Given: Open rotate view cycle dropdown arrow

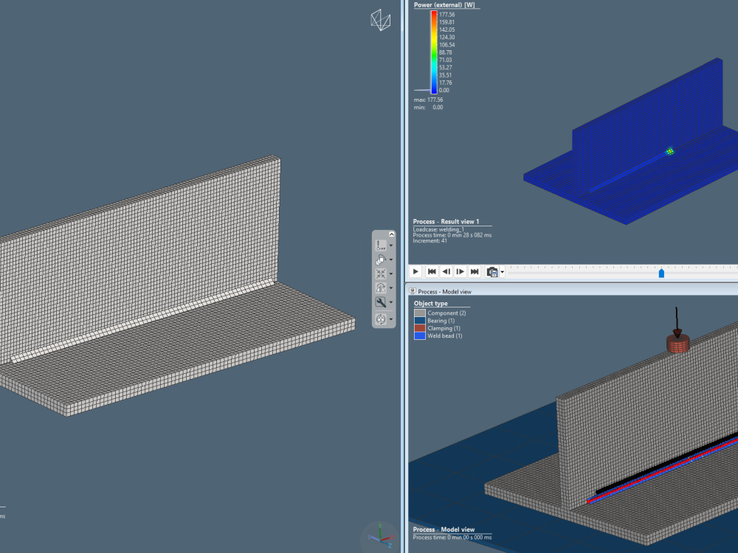Looking at the screenshot, I should (x=391, y=319).
